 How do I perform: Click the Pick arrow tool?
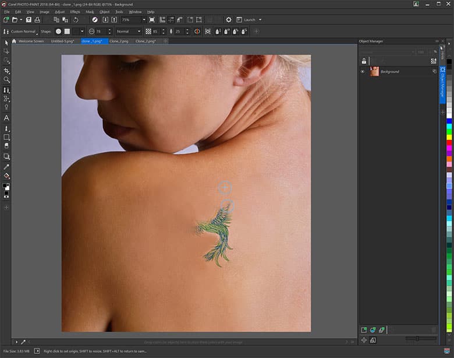[7, 42]
